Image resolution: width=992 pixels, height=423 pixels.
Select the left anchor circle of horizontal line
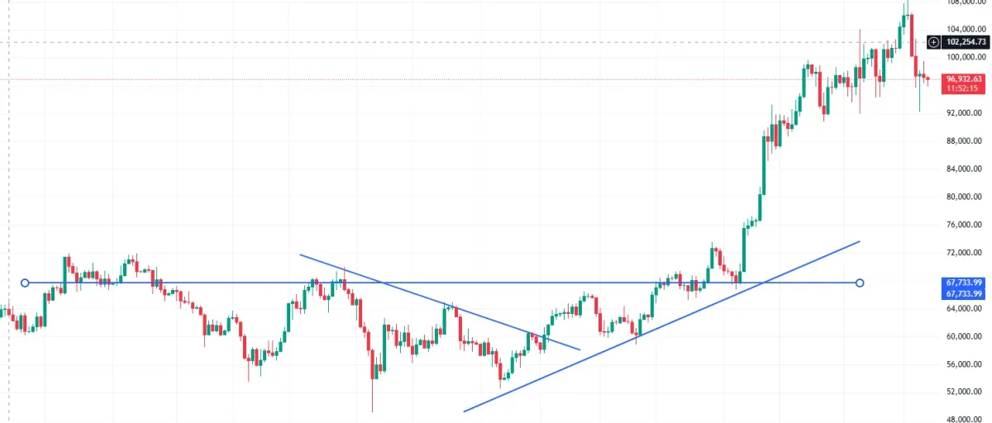tap(25, 283)
